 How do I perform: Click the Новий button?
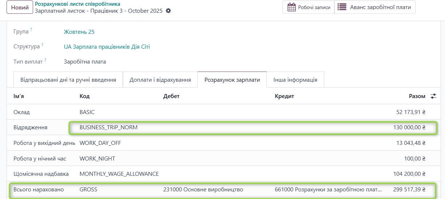point(20,8)
